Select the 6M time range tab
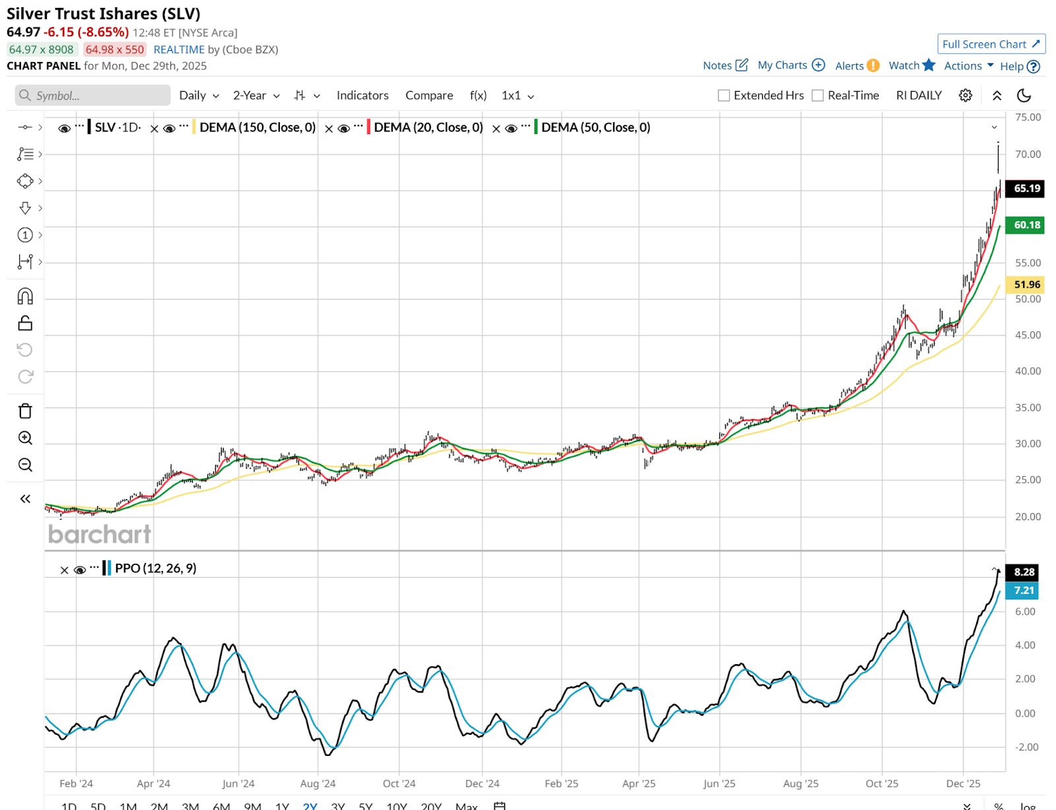 click(221, 806)
